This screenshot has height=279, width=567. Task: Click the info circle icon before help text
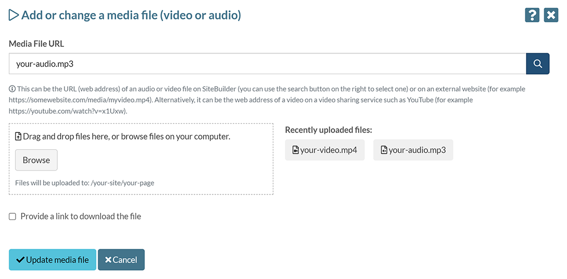(12, 89)
